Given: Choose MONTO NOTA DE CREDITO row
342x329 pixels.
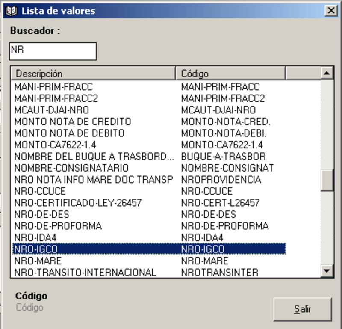Looking at the screenshot, I should click(73, 122).
